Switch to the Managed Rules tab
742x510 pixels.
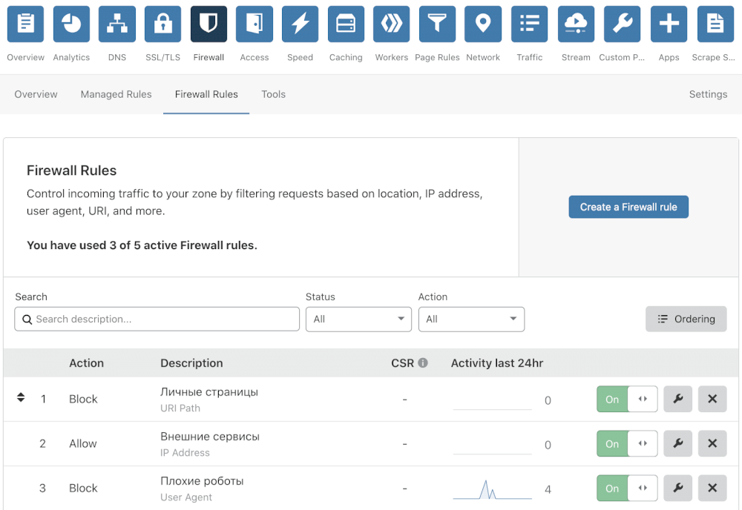point(116,94)
